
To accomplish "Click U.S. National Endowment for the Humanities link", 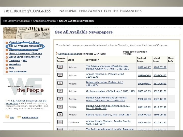I will pyautogui.click(x=26, y=102).
